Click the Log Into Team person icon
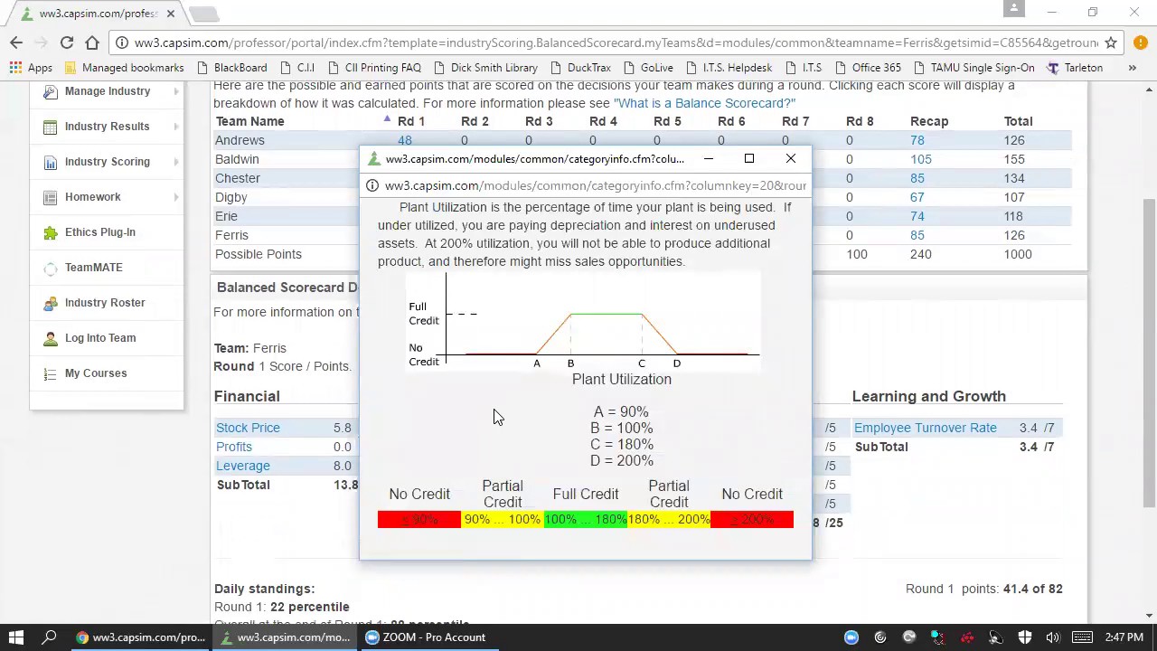The height and width of the screenshot is (651, 1157). tap(50, 338)
